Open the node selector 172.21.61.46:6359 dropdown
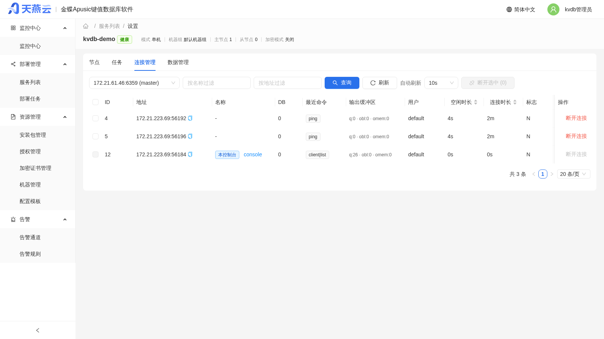604x339 pixels. [134, 83]
